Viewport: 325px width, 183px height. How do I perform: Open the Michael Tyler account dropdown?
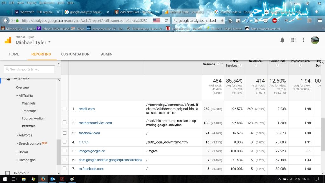pos(33,42)
